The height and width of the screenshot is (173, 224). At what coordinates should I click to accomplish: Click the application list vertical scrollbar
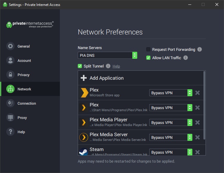click(204, 104)
